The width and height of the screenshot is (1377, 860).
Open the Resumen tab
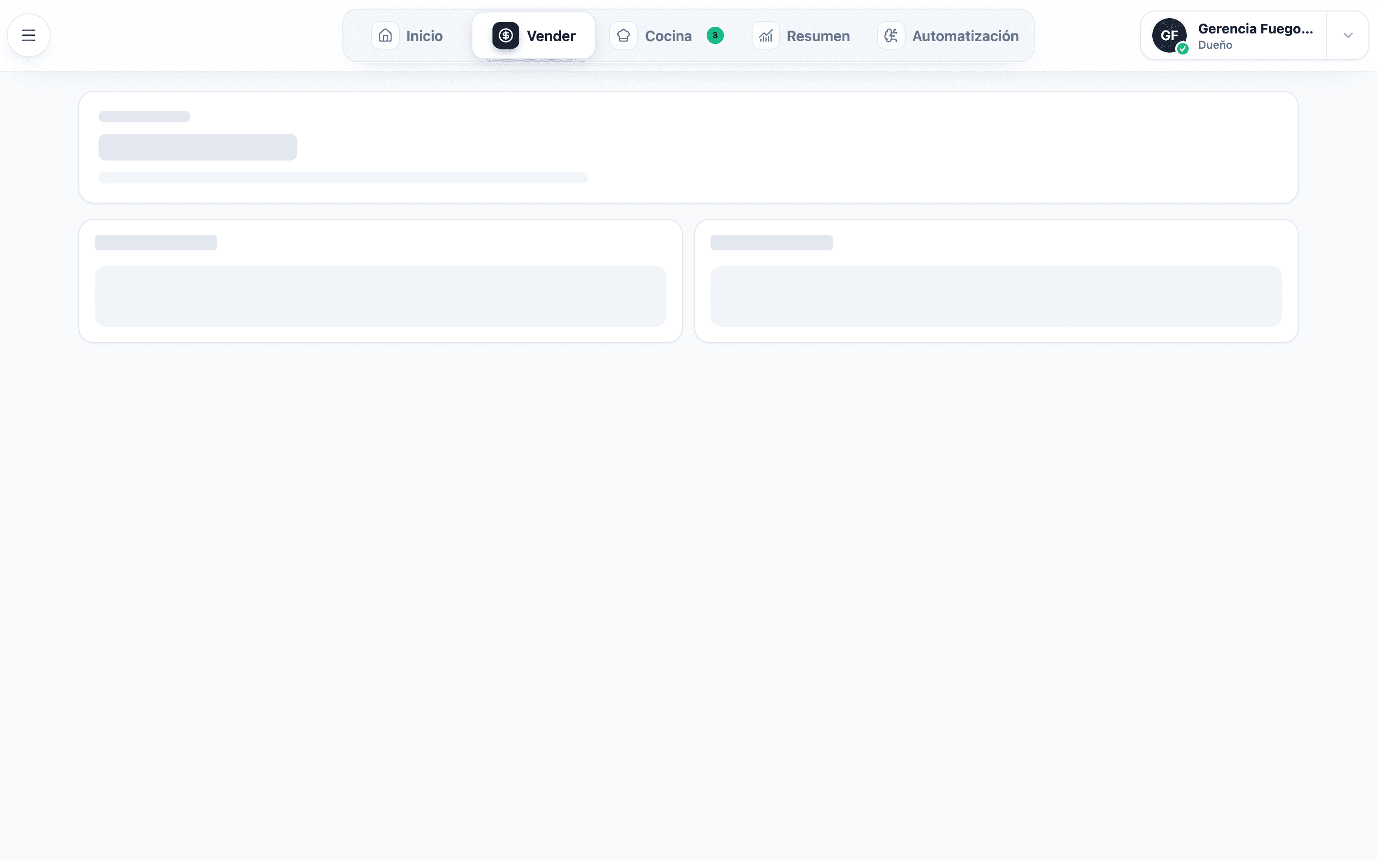[x=801, y=35]
